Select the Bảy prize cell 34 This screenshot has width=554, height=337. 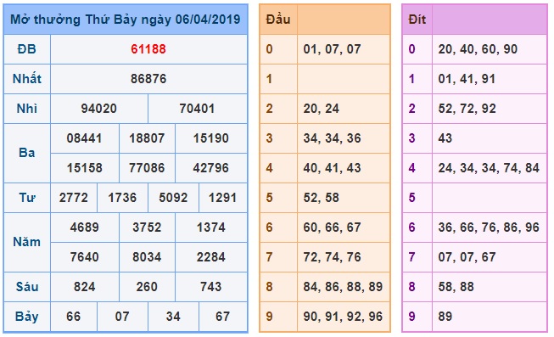coord(173,317)
